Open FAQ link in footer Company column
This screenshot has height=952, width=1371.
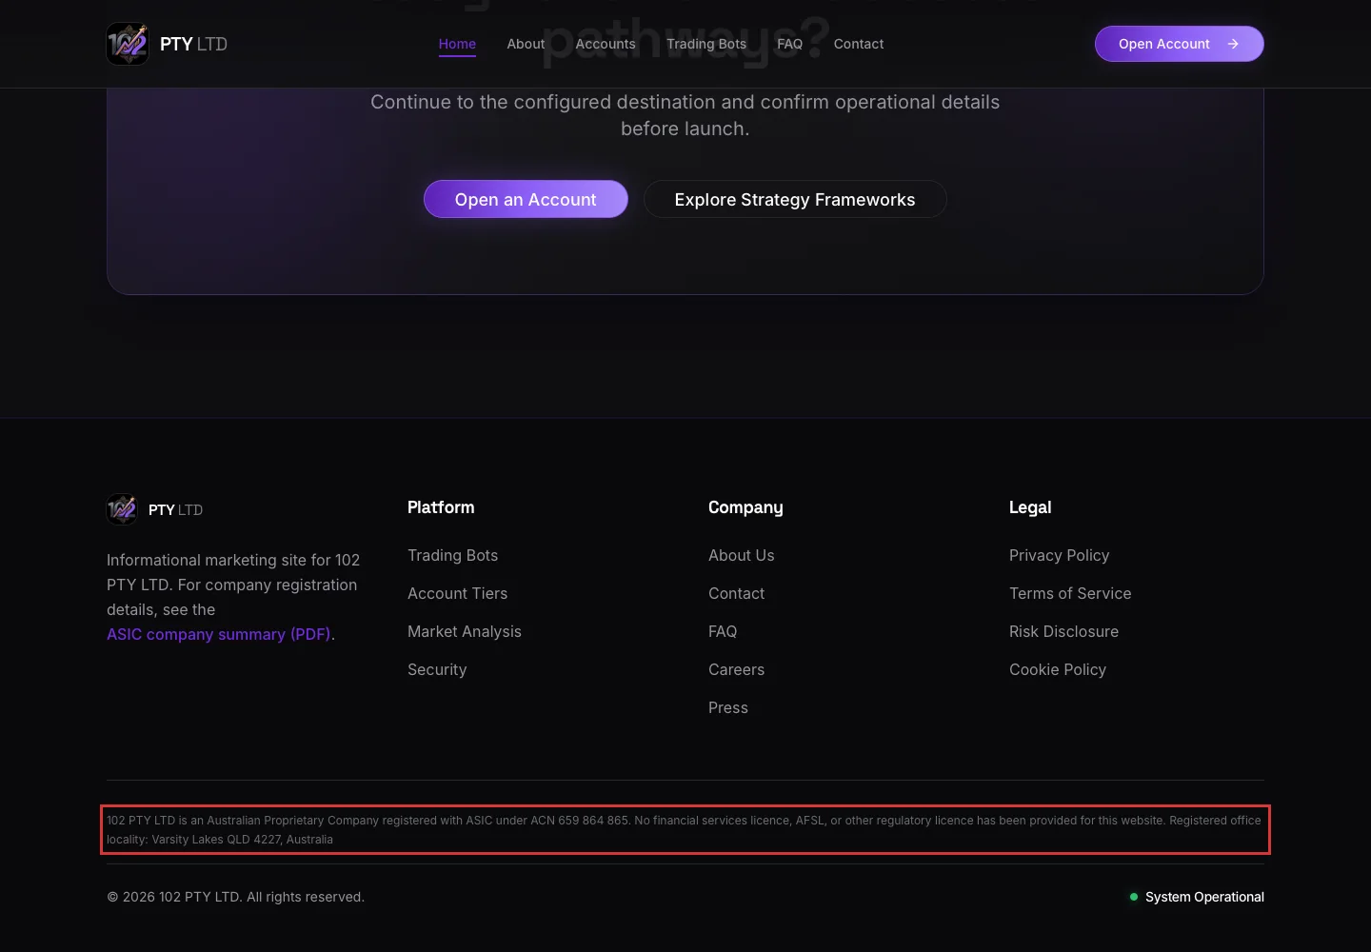coord(723,631)
